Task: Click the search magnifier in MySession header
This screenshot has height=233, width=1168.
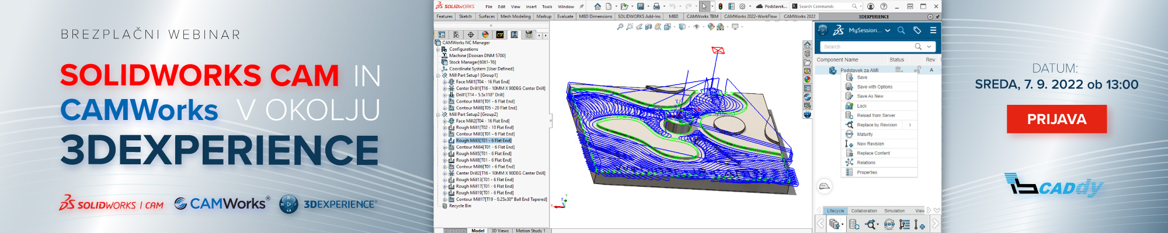Action: pyautogui.click(x=901, y=30)
